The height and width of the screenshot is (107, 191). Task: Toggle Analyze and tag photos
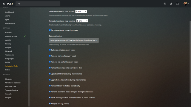pos(50,104)
